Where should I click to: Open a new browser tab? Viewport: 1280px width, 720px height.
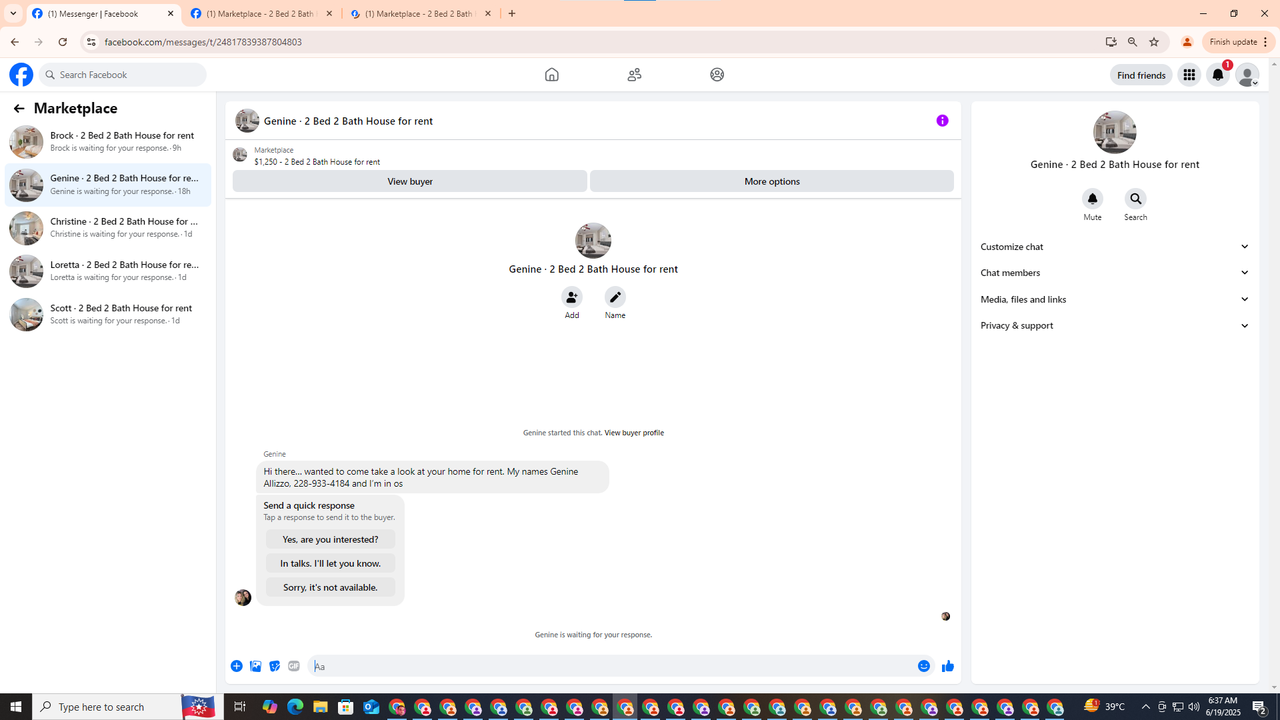pyautogui.click(x=512, y=13)
